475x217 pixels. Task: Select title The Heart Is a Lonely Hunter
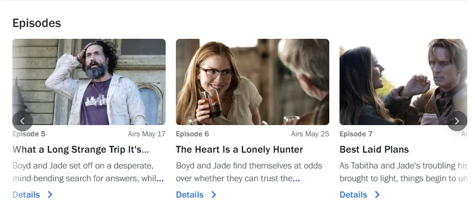(x=239, y=150)
